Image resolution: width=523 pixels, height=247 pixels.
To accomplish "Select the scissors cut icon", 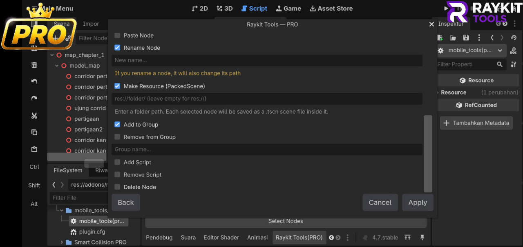I will pos(34,116).
